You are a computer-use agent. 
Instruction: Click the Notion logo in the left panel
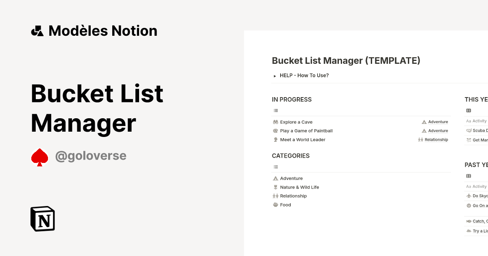[42, 219]
